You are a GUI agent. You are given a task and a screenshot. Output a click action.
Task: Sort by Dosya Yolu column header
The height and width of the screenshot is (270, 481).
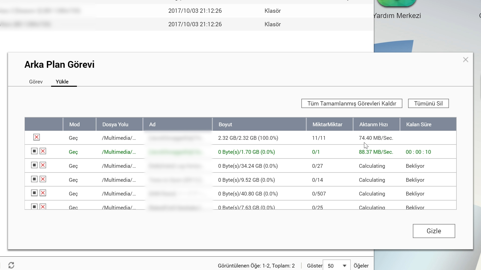119,124
